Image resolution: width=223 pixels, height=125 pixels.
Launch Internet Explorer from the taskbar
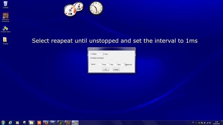(10, 123)
